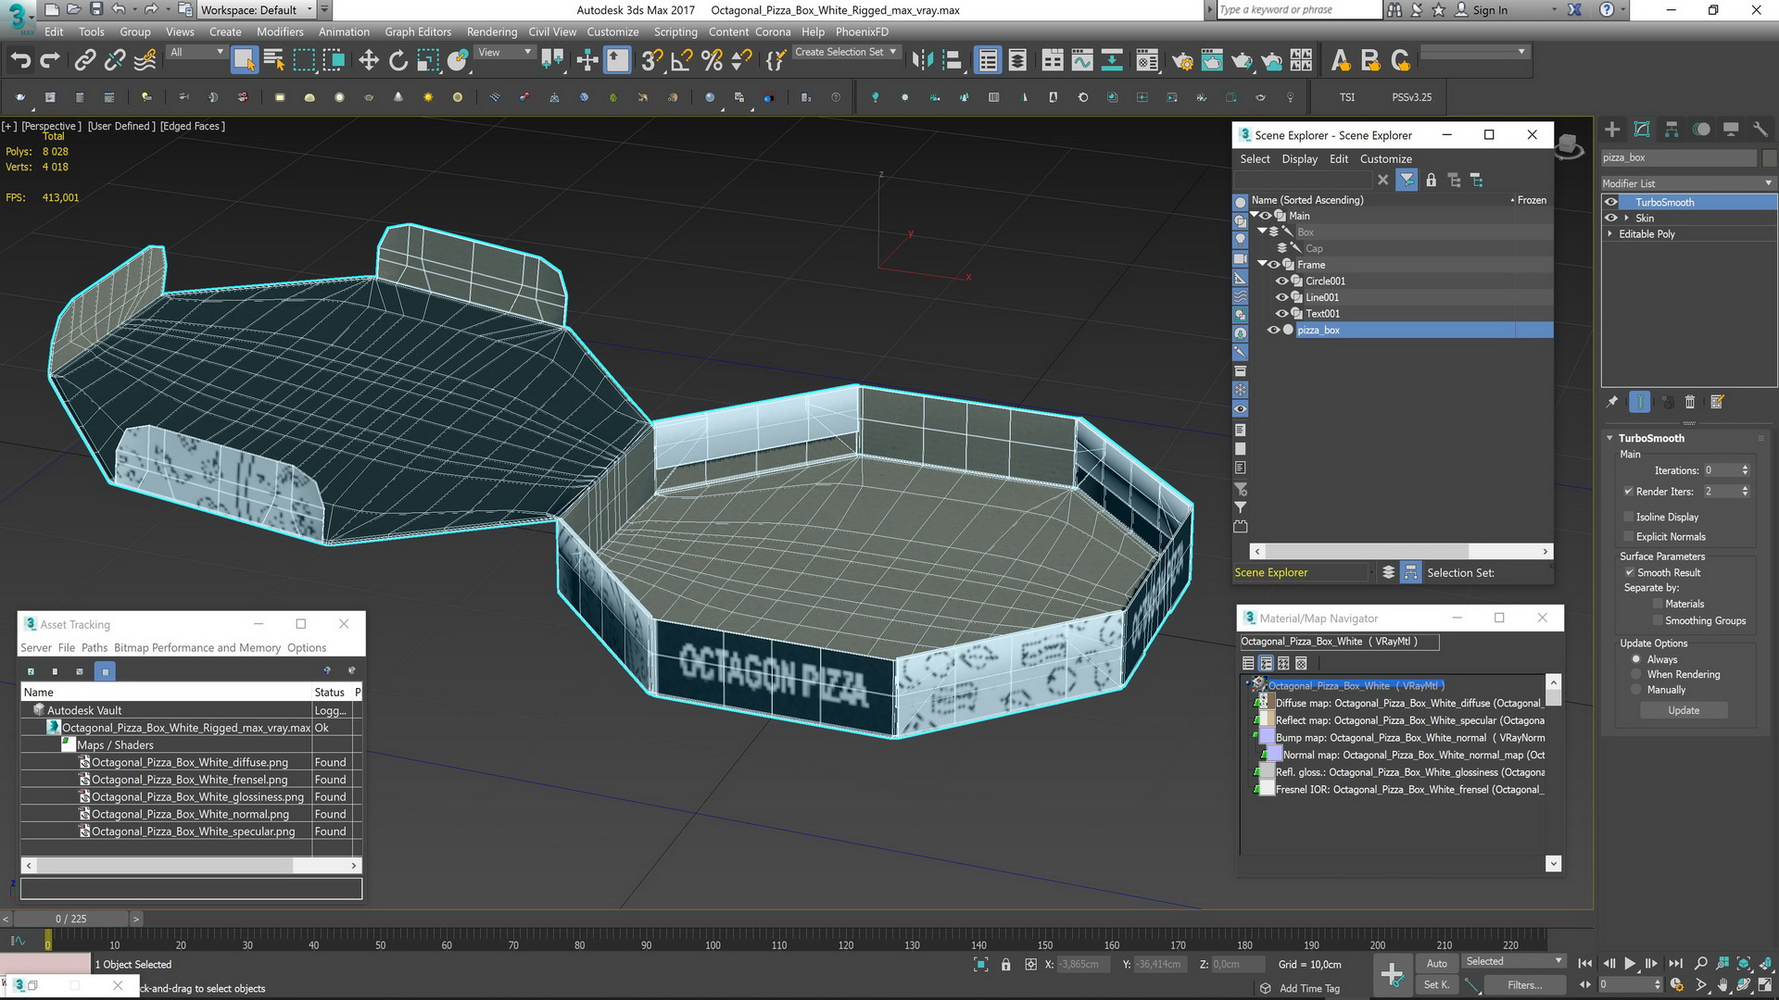Image resolution: width=1779 pixels, height=1000 pixels.
Task: Activate the Select and Move tool
Action: (x=369, y=60)
